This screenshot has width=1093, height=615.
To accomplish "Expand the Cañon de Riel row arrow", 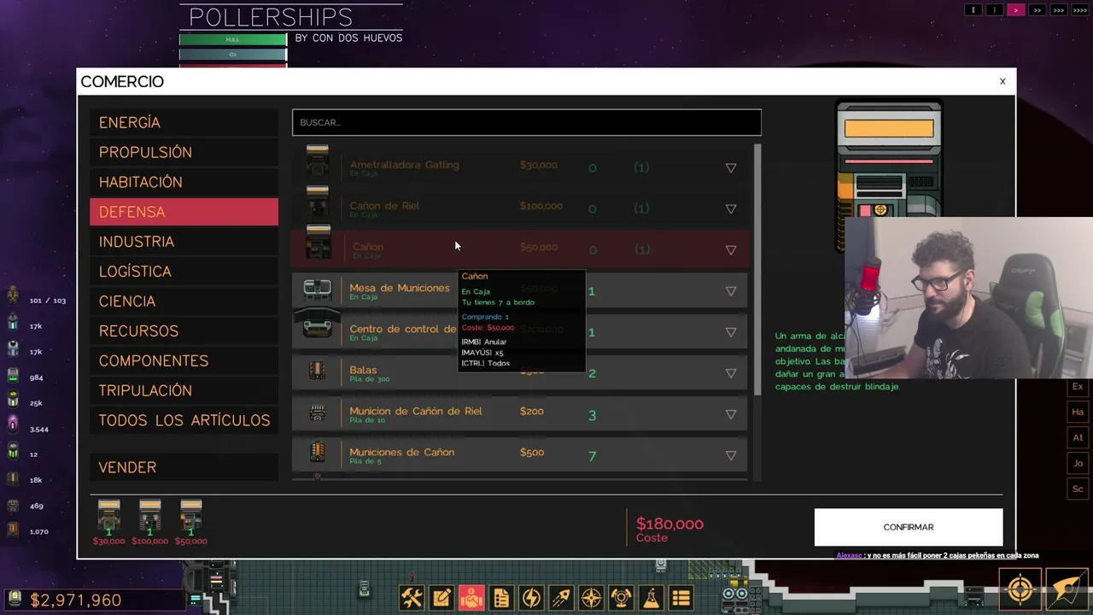I will (731, 209).
